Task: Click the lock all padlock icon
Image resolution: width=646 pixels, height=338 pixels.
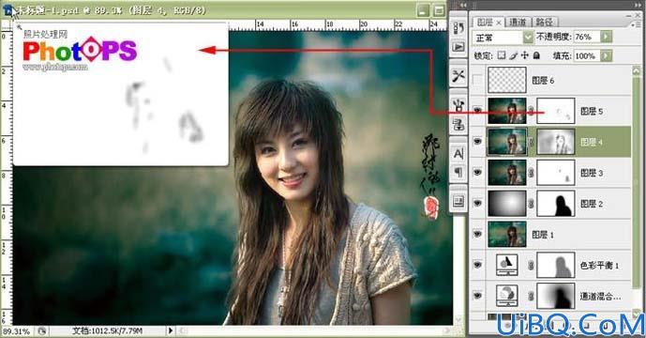Action: (x=536, y=55)
